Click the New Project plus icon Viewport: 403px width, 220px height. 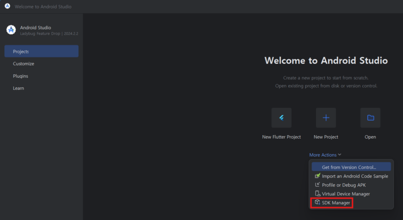point(326,118)
